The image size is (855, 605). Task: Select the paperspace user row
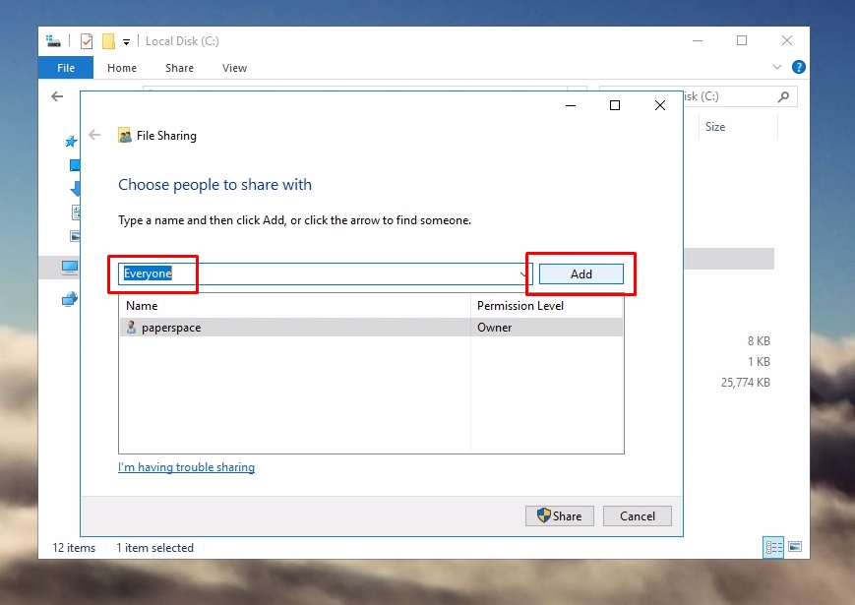pyautogui.click(x=371, y=327)
